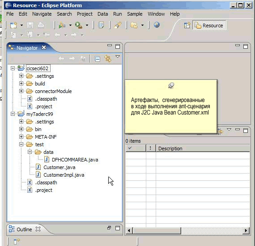Click the Navigator Back arrow icon

(x=61, y=59)
